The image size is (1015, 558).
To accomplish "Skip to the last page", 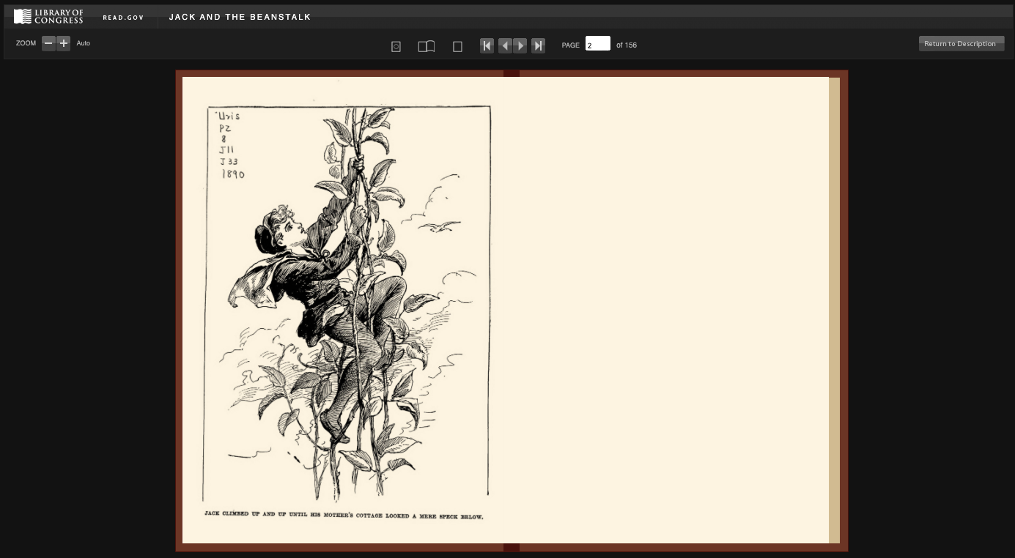I will pos(538,45).
